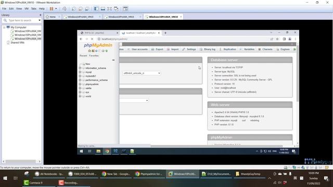Expand the mysql database node

[x=80, y=72]
